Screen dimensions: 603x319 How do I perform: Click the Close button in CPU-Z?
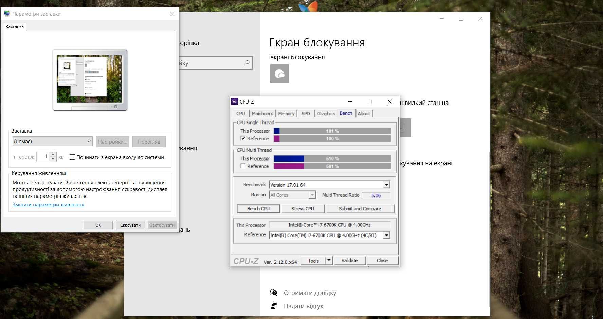click(382, 261)
